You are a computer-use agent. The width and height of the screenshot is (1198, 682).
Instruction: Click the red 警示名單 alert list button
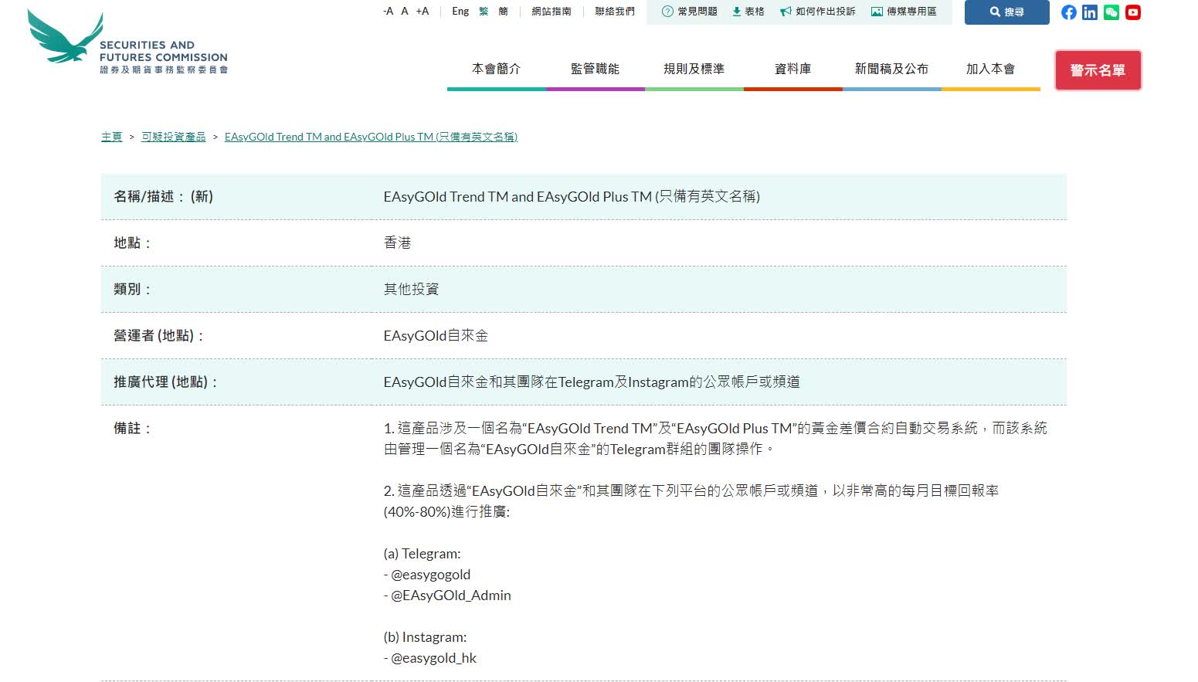[1098, 70]
